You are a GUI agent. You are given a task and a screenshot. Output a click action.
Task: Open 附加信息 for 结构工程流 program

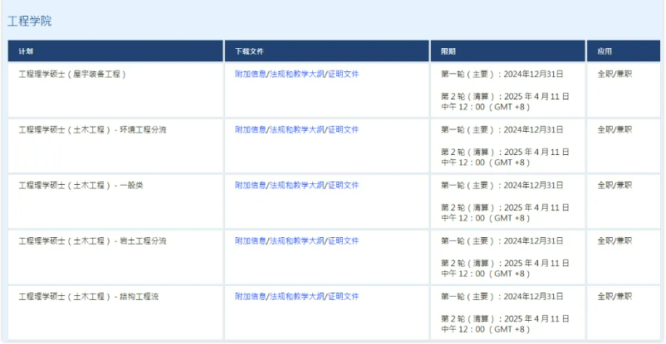point(250,296)
